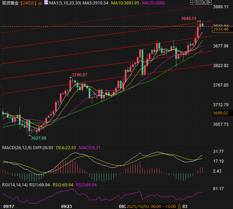Click the 09/23 date on the time axis
This screenshot has width=233, height=209.
point(66,206)
